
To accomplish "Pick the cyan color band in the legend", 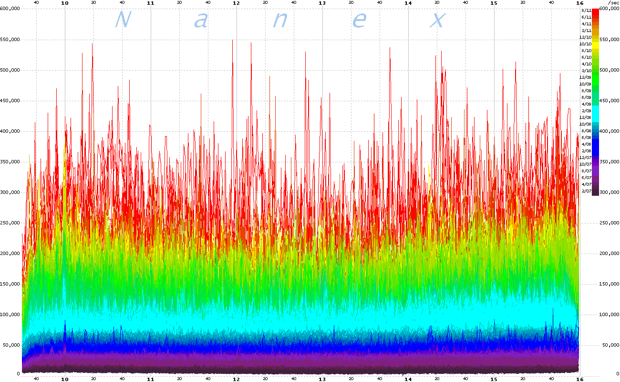I will pos(595,113).
